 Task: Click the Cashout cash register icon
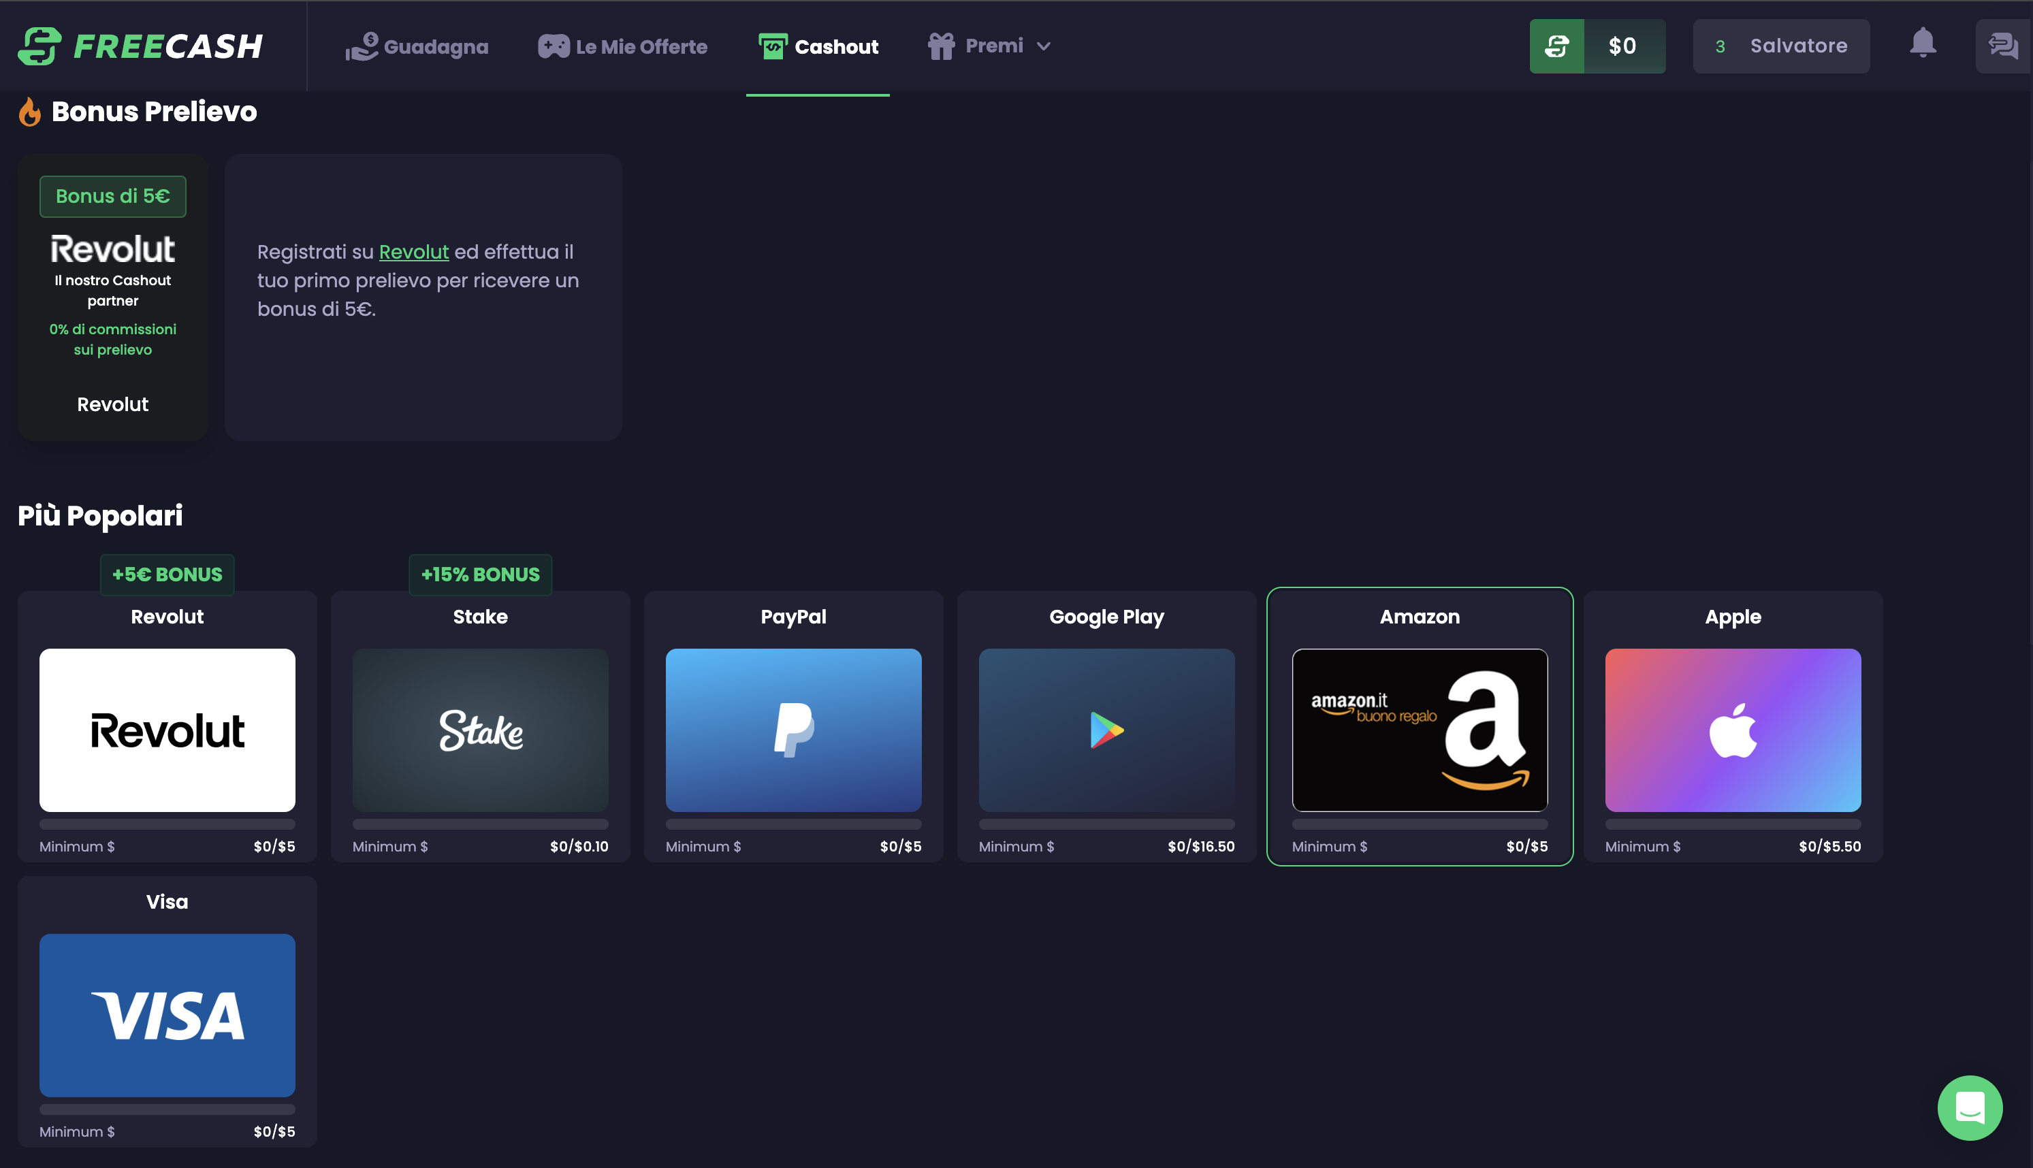tap(773, 46)
